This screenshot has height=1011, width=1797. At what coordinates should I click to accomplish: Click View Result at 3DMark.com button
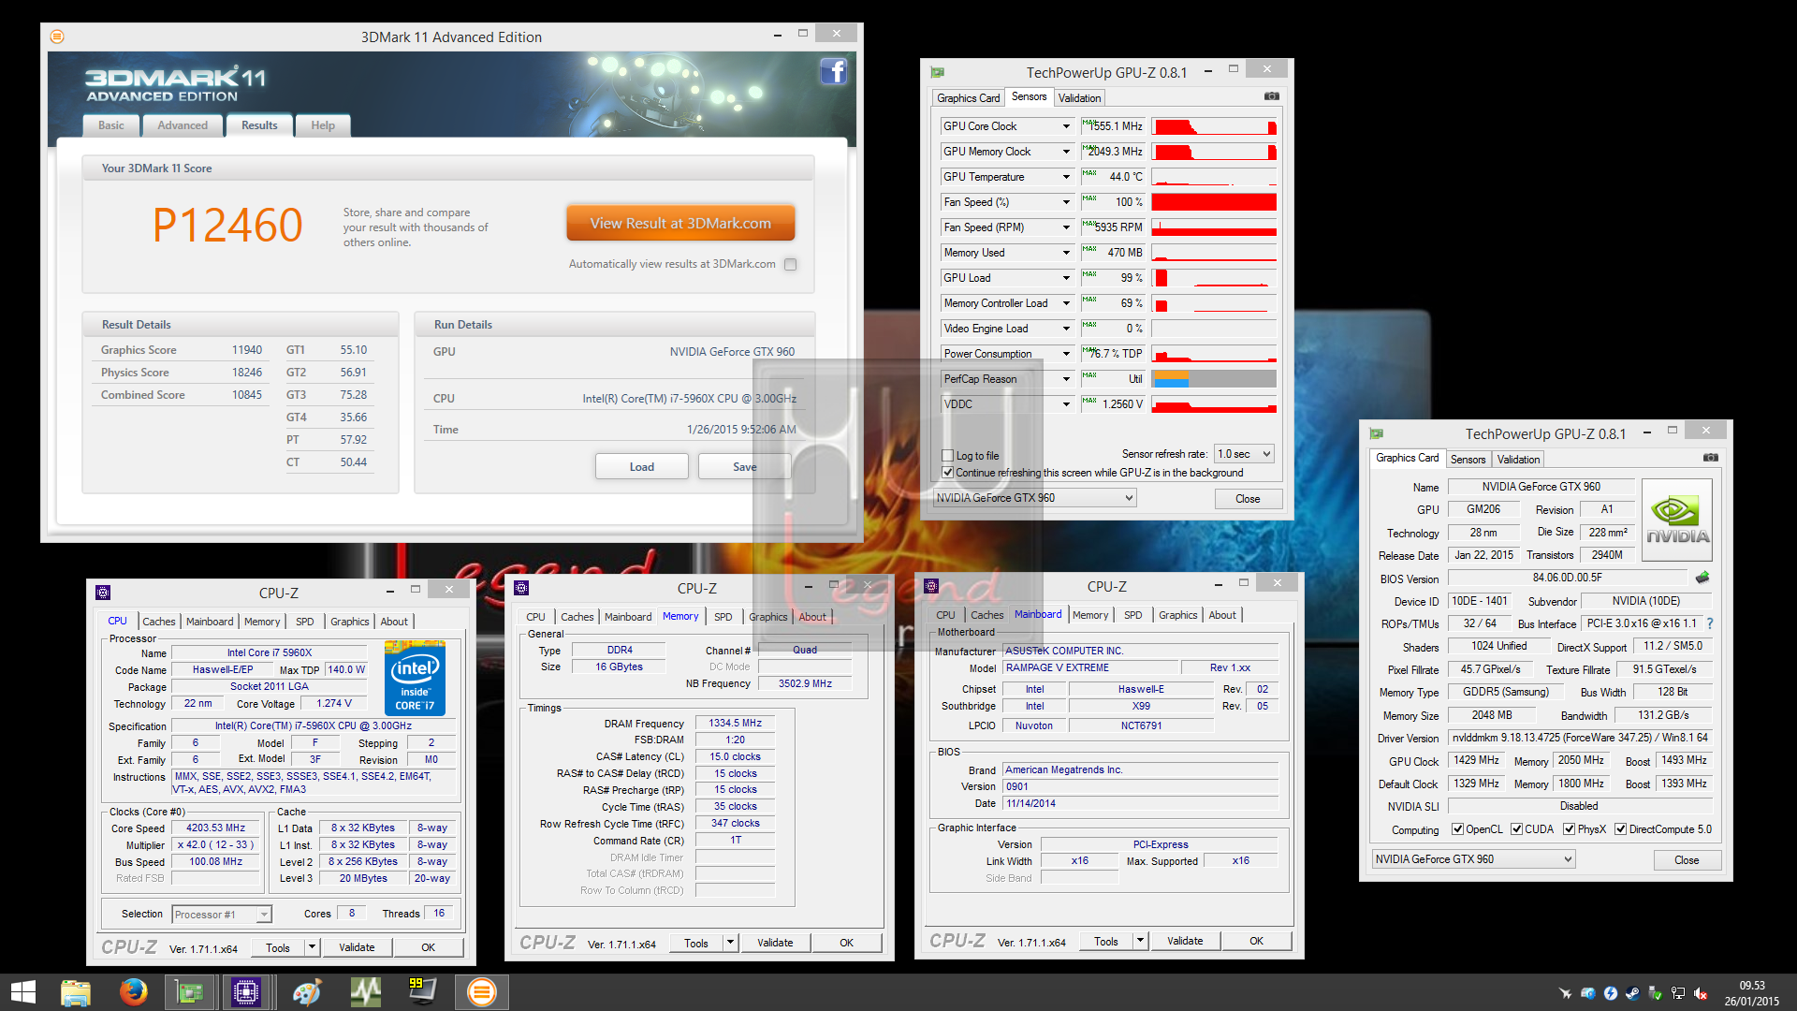pos(680,223)
